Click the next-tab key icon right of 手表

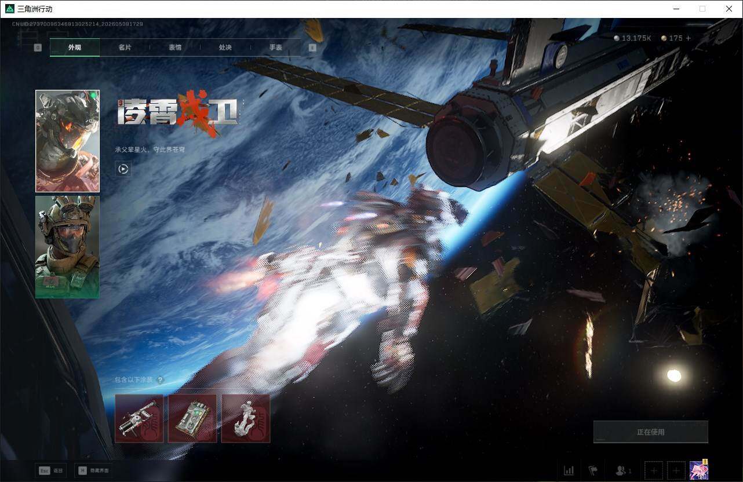click(x=312, y=48)
